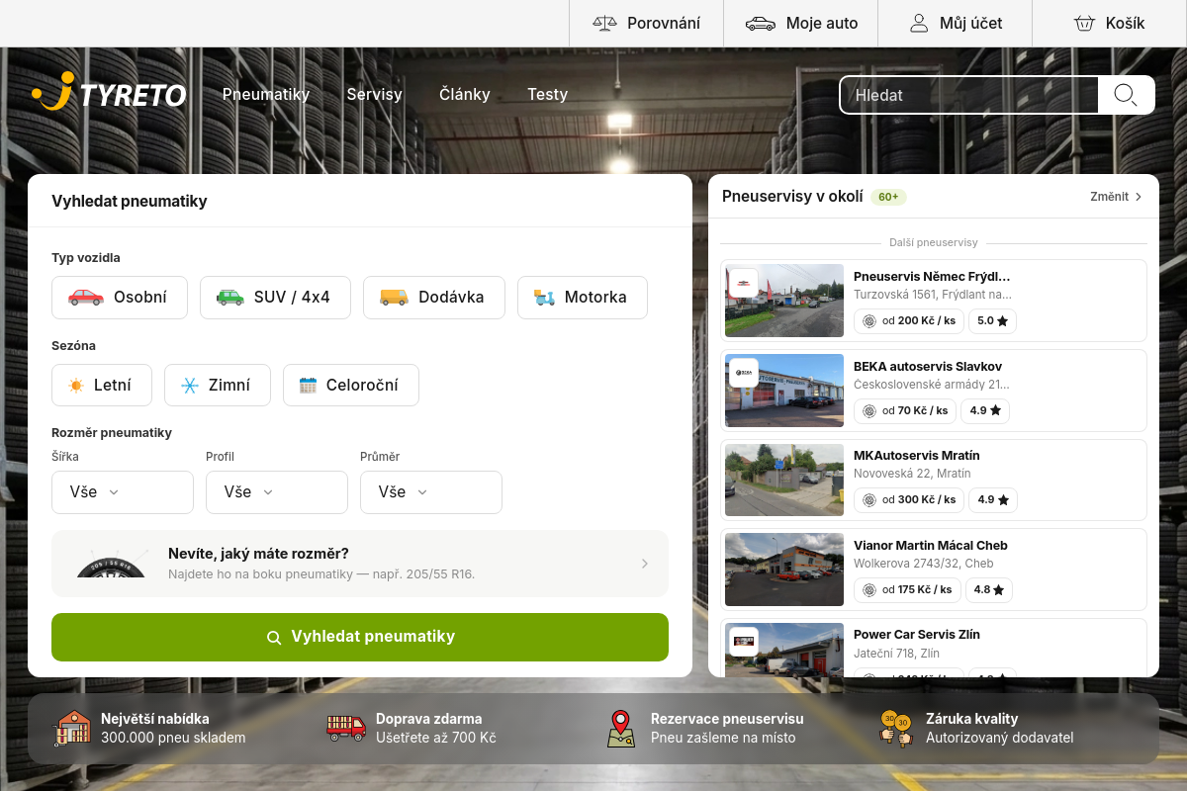Image resolution: width=1187 pixels, height=791 pixels.
Task: Click the Tyreto logo
Action: click(x=109, y=93)
